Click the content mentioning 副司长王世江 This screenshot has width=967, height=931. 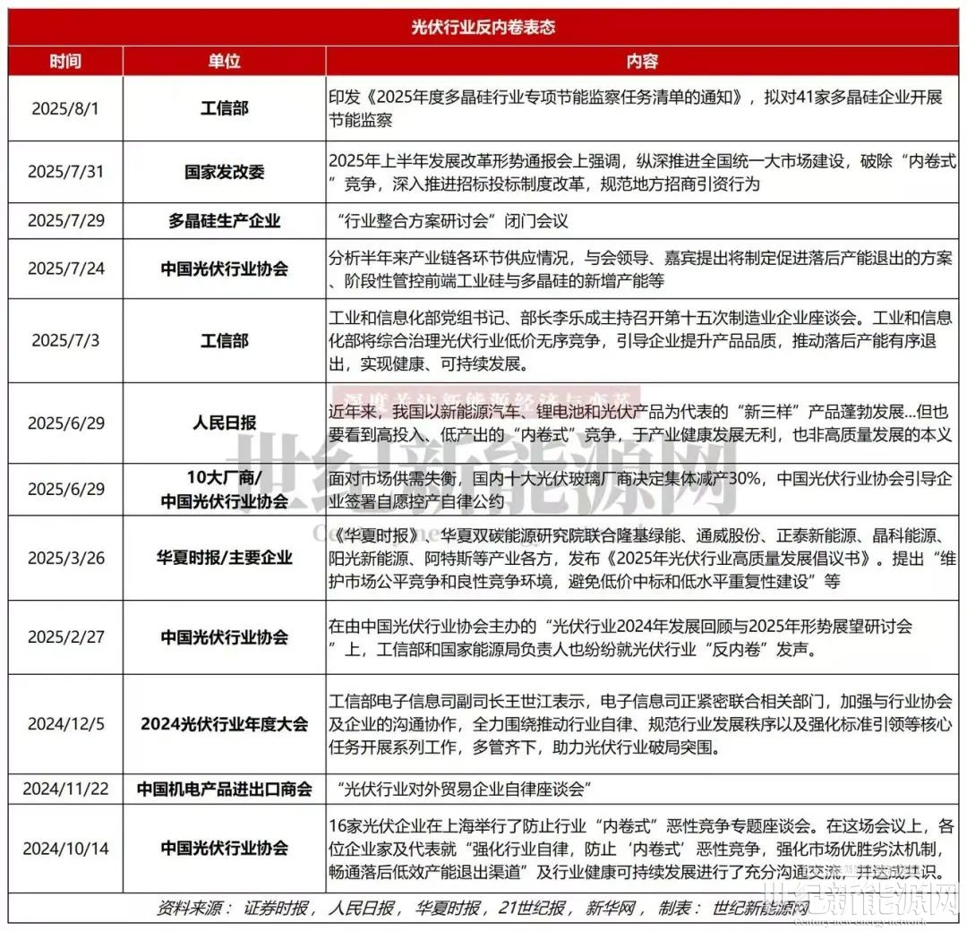coord(640,724)
